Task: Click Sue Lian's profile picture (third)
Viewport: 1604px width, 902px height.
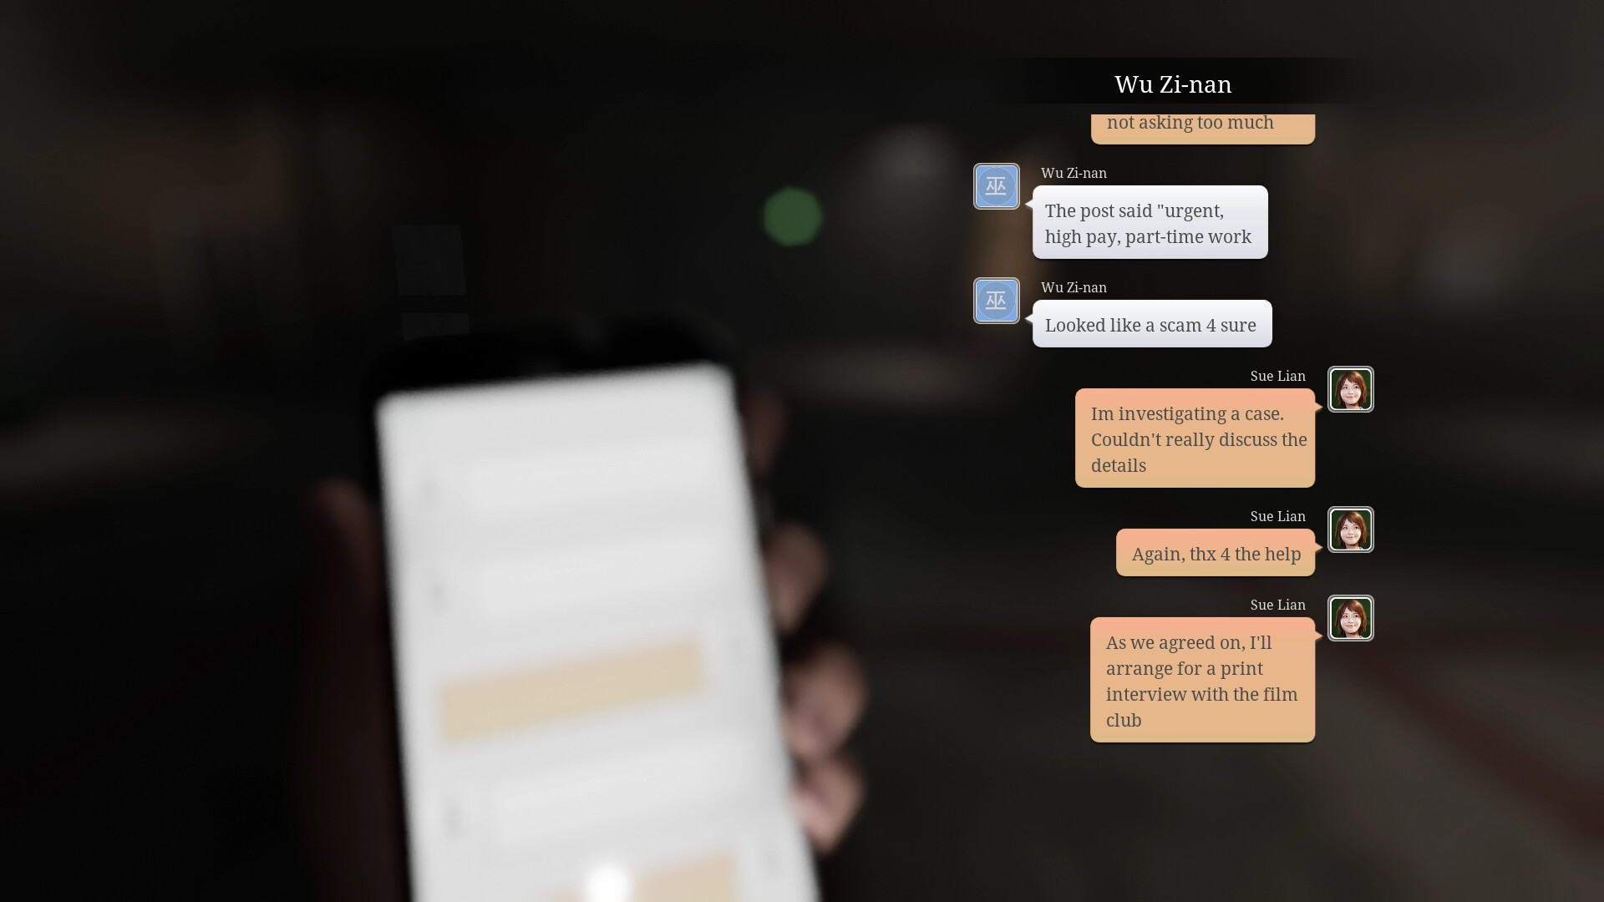Action: 1349,618
